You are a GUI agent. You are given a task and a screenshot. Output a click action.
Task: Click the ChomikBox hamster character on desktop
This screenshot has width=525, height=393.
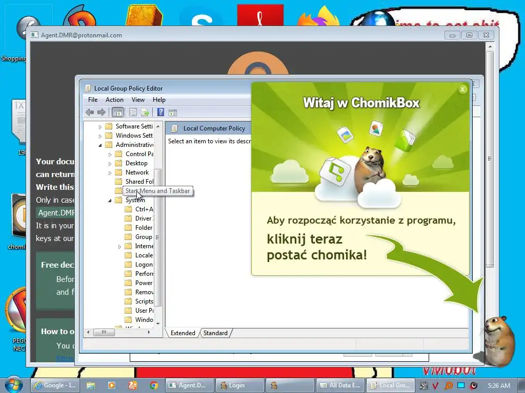(x=500, y=341)
